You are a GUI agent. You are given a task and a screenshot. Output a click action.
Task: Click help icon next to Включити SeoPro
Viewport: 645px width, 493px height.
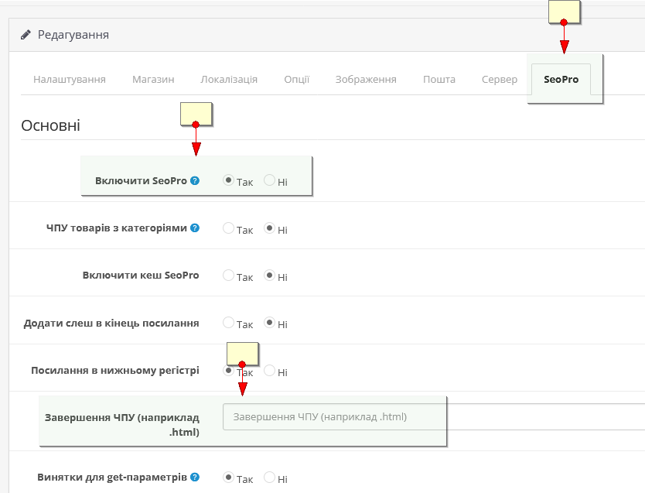click(x=195, y=181)
